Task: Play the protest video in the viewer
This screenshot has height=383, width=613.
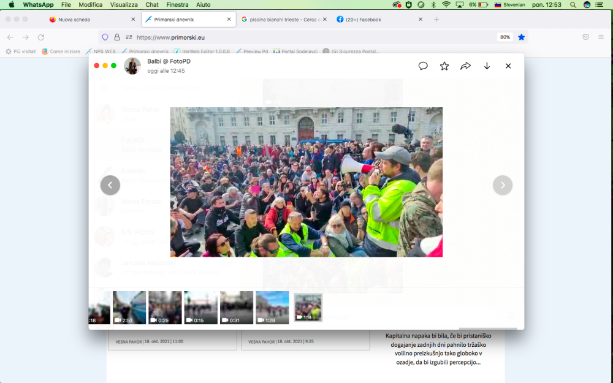Action: tap(306, 182)
